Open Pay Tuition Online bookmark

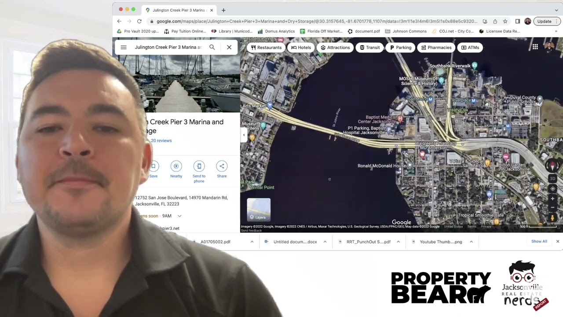tap(185, 31)
